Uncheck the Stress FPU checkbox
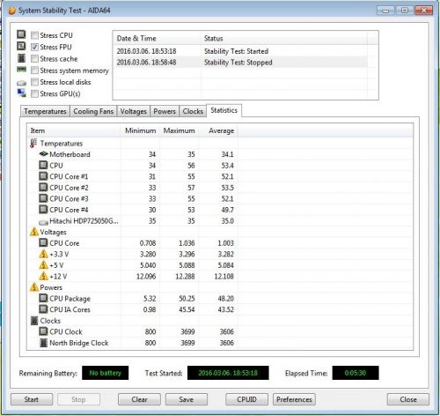Viewport: 440px width, 416px height. [x=34, y=47]
